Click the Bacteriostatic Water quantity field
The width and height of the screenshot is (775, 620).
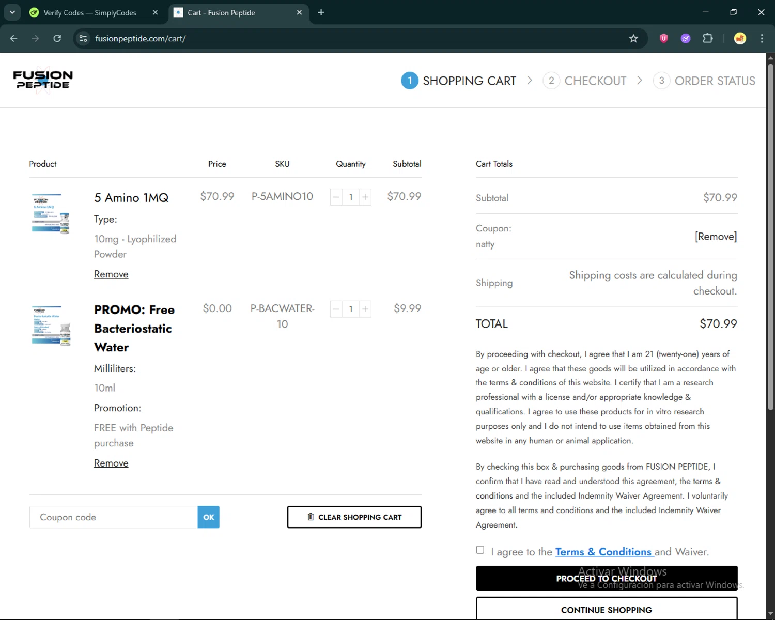coord(351,309)
